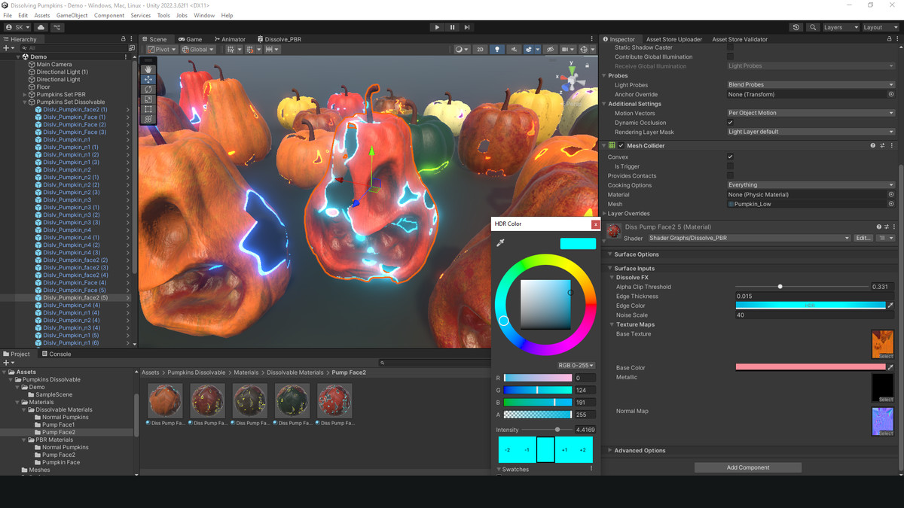Screen dimensions: 904x508
Task: Collapse the Pumpkins Set Dissolvable hierarchy item
Action: point(23,102)
